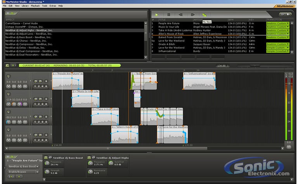This screenshot has width=298, height=184.
Task: Toggle NewBlue dj Bass Boost effect power button
Action: point(46,158)
